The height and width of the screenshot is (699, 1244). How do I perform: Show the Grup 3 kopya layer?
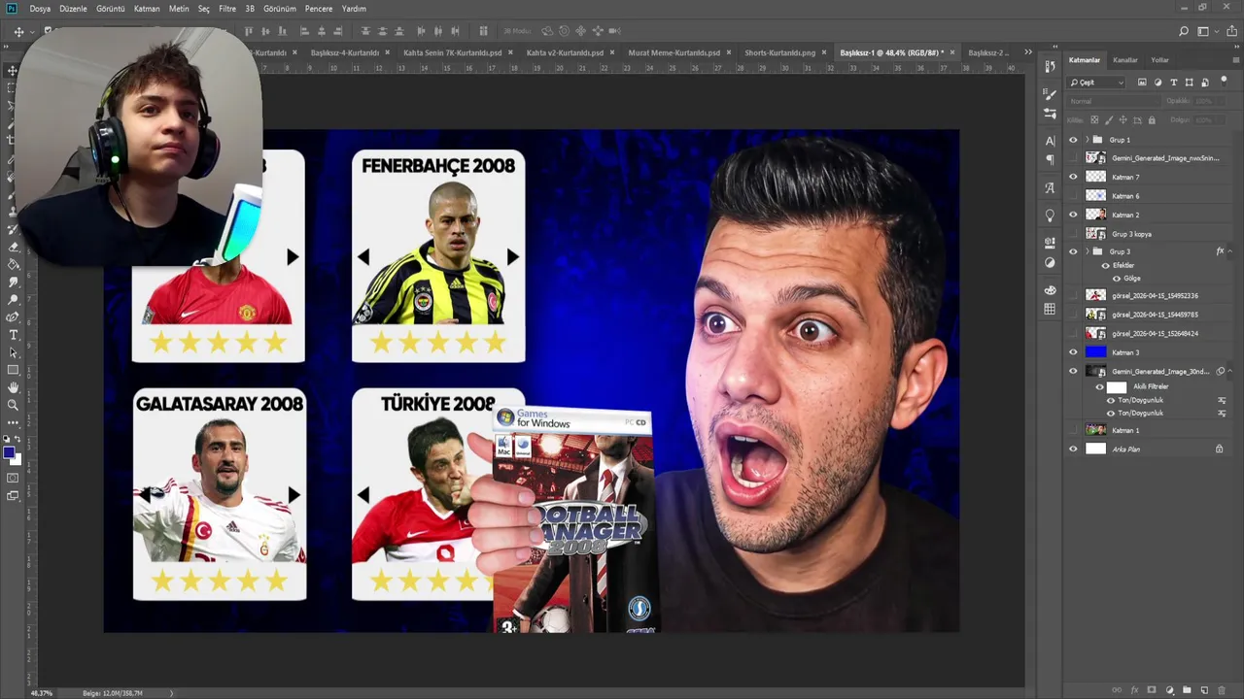click(1073, 234)
